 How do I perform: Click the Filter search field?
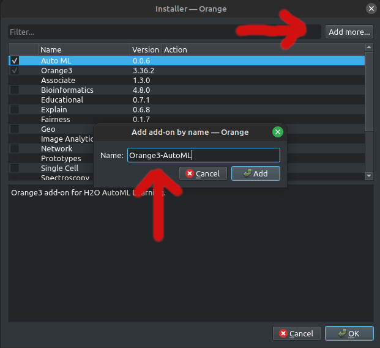coord(165,32)
